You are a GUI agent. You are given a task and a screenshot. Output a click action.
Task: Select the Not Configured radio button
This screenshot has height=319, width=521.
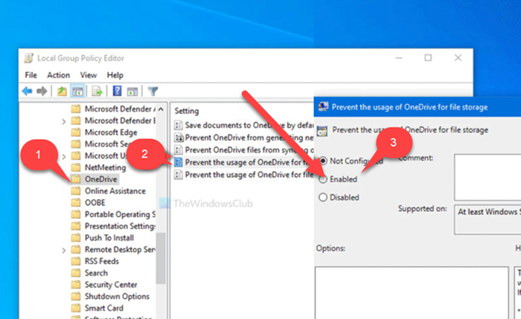click(x=323, y=161)
